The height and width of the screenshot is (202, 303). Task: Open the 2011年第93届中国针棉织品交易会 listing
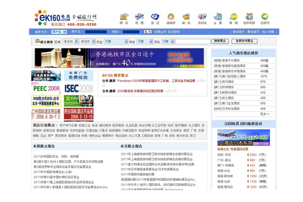click(x=56, y=177)
